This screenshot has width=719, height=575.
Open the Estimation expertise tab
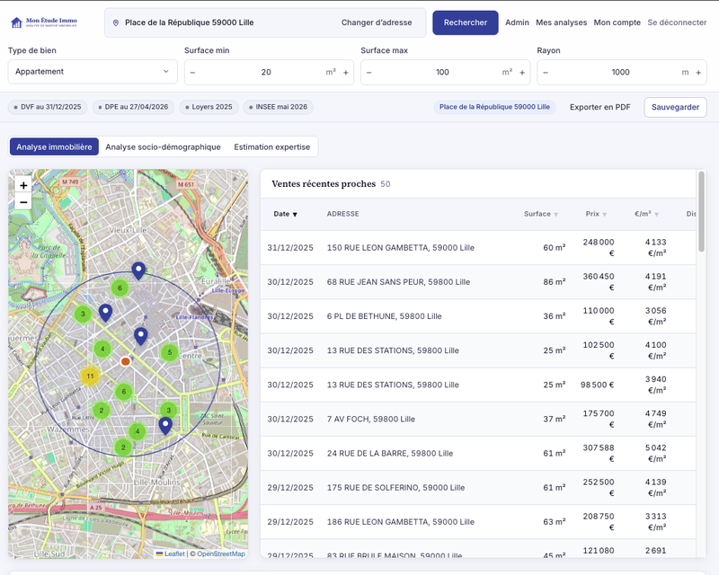click(272, 146)
